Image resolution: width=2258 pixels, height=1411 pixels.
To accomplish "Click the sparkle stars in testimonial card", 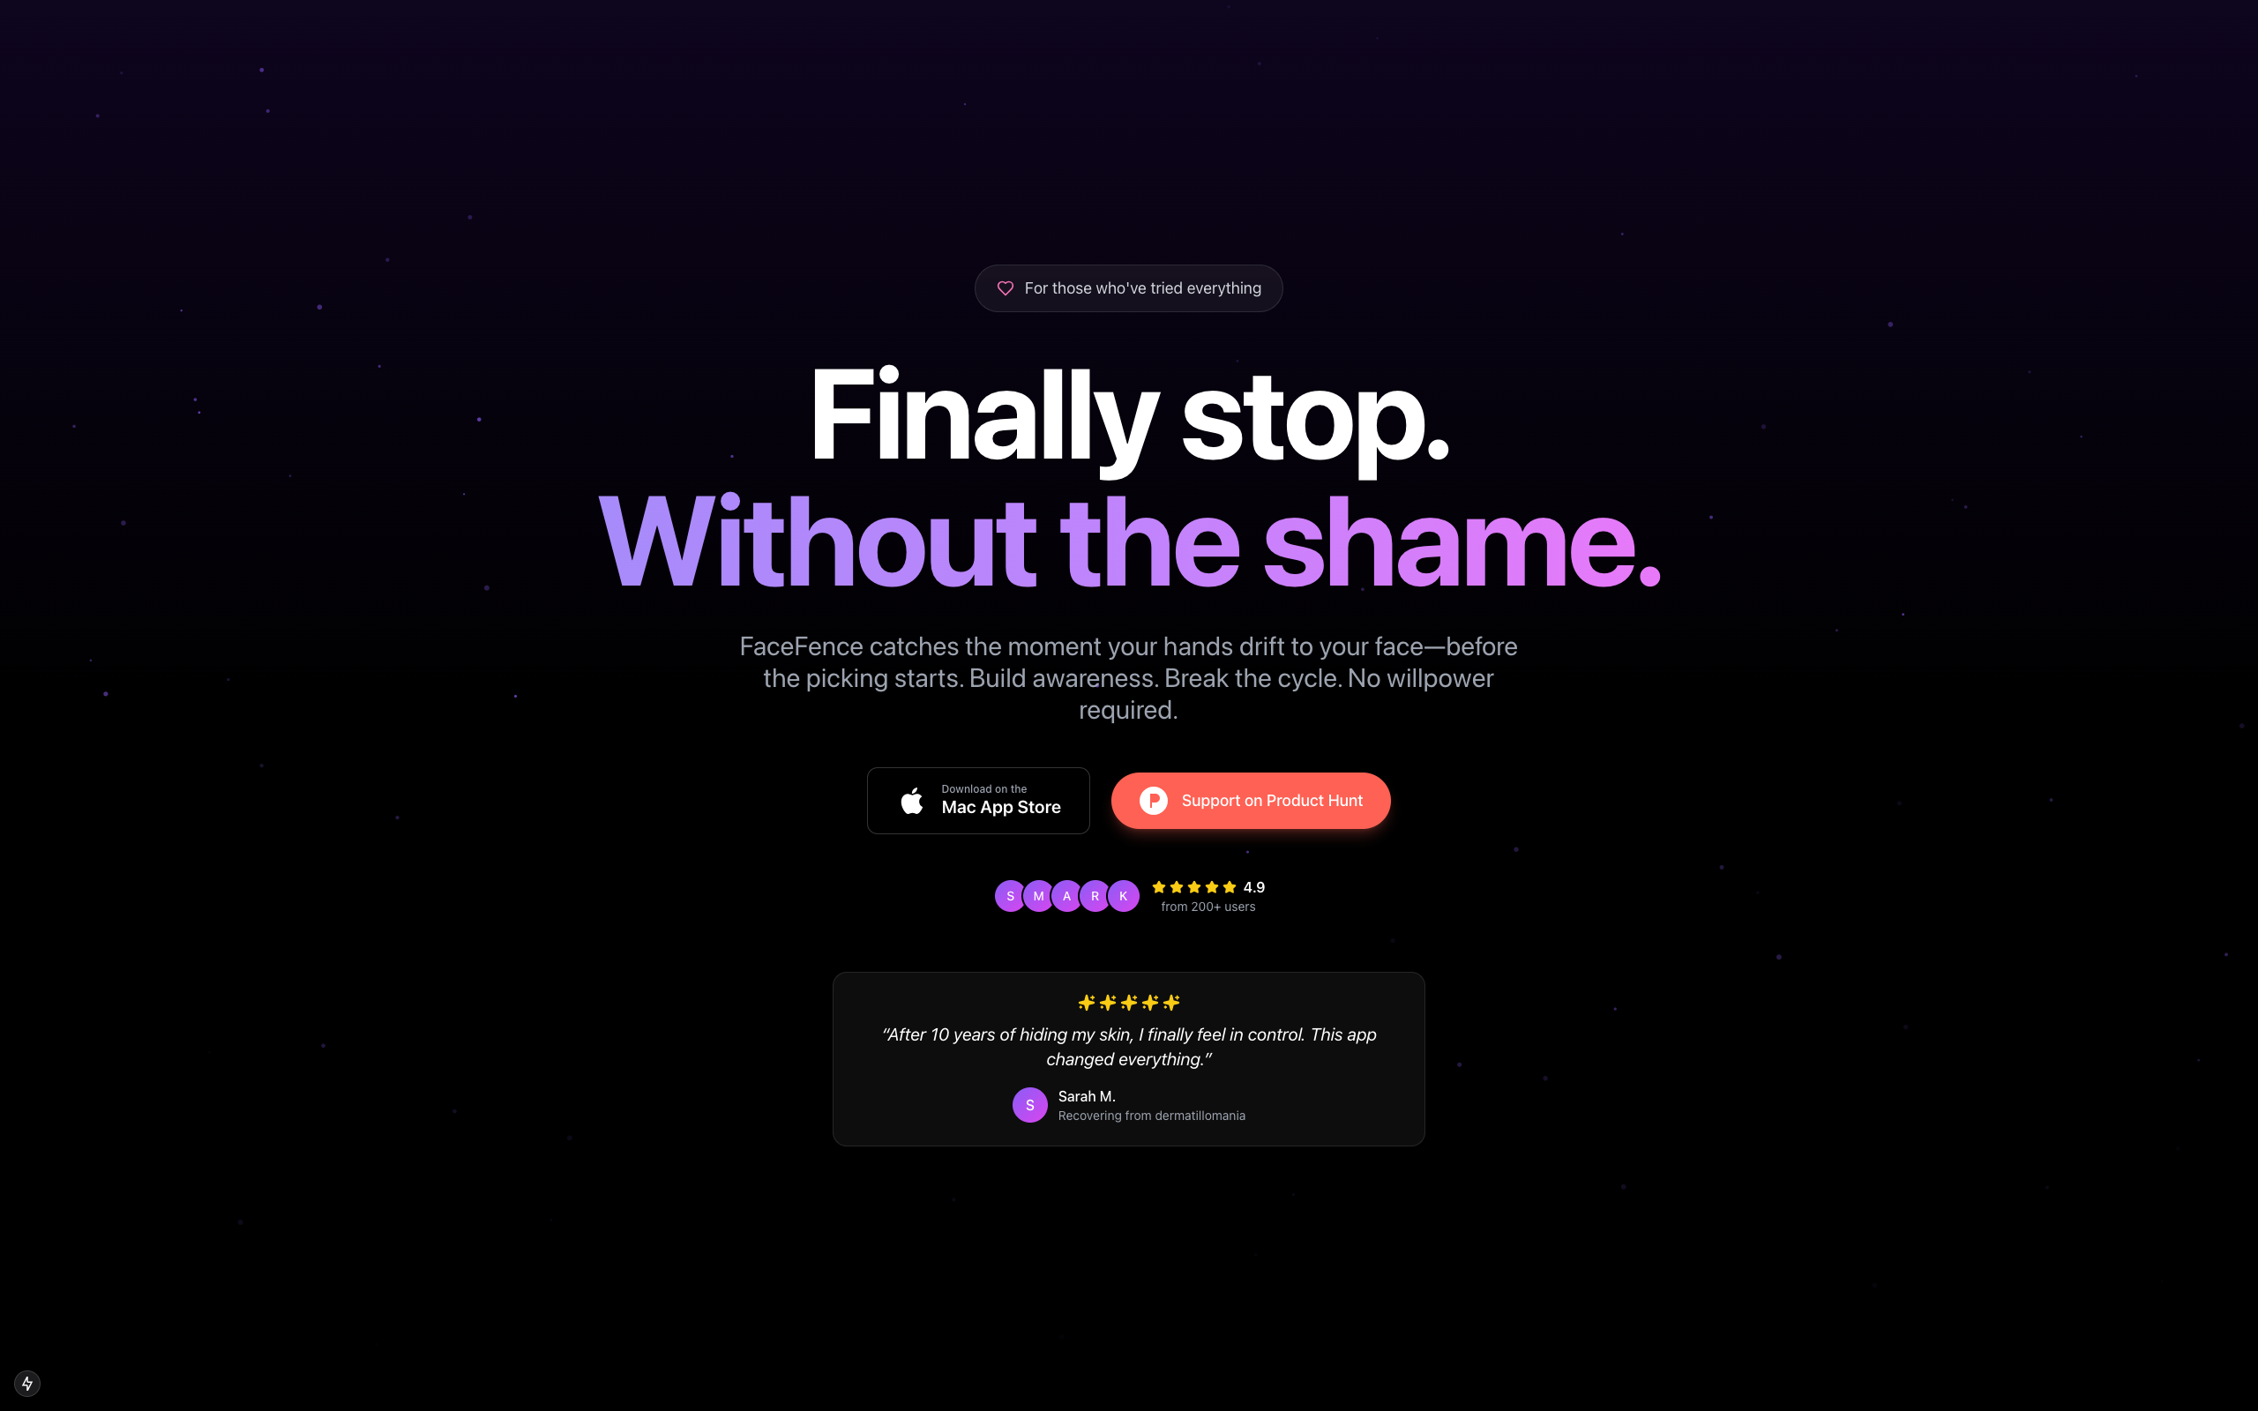I will pyautogui.click(x=1129, y=1003).
